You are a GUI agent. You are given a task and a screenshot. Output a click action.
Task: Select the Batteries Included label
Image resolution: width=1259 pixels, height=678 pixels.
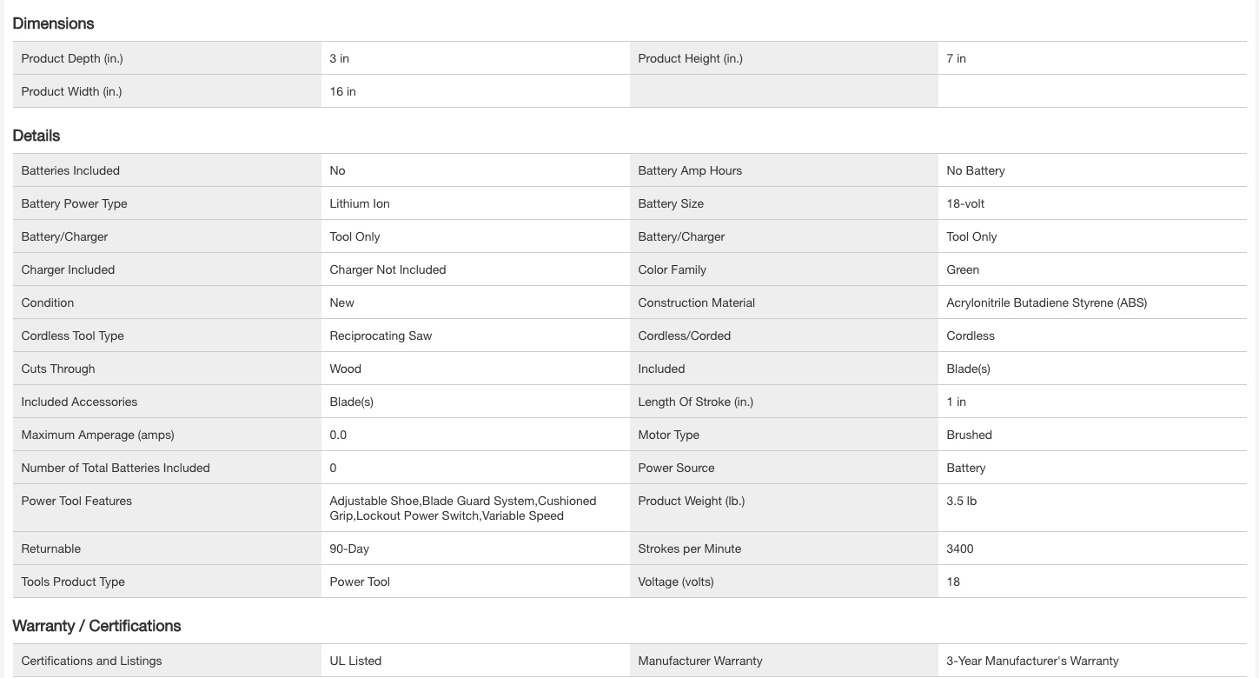click(x=70, y=171)
